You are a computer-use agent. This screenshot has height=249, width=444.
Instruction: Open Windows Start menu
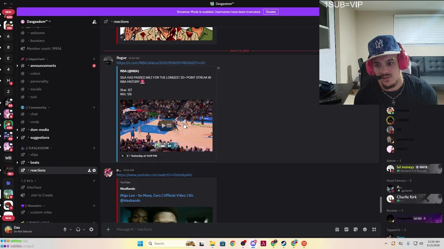tap(140, 243)
